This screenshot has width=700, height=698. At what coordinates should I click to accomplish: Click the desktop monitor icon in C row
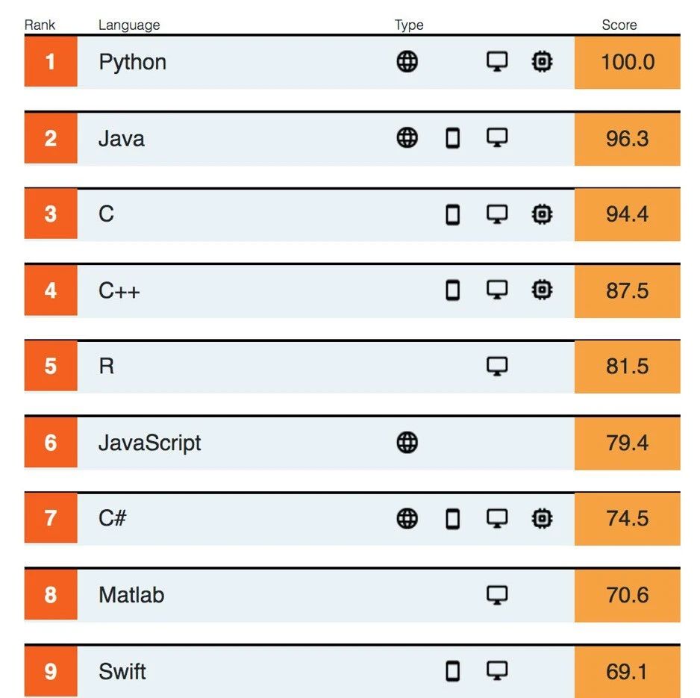click(x=497, y=214)
